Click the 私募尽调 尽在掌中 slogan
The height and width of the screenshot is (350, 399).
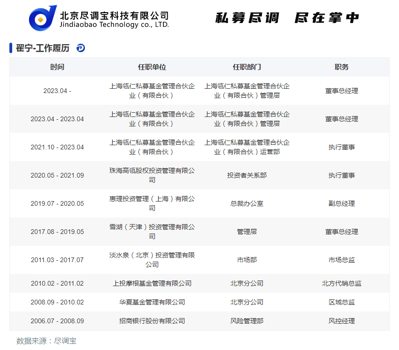287,18
